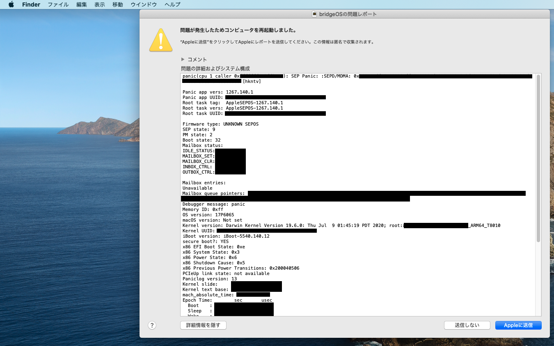This screenshot has width=554, height=346.
Task: Open the 表示 menu
Action: [x=99, y=5]
